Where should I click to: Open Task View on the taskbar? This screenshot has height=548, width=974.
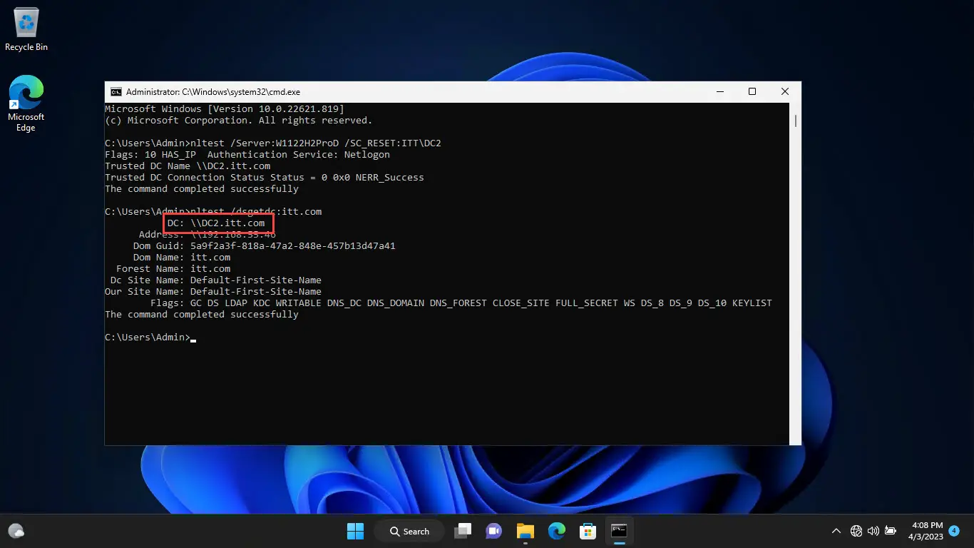(x=463, y=531)
